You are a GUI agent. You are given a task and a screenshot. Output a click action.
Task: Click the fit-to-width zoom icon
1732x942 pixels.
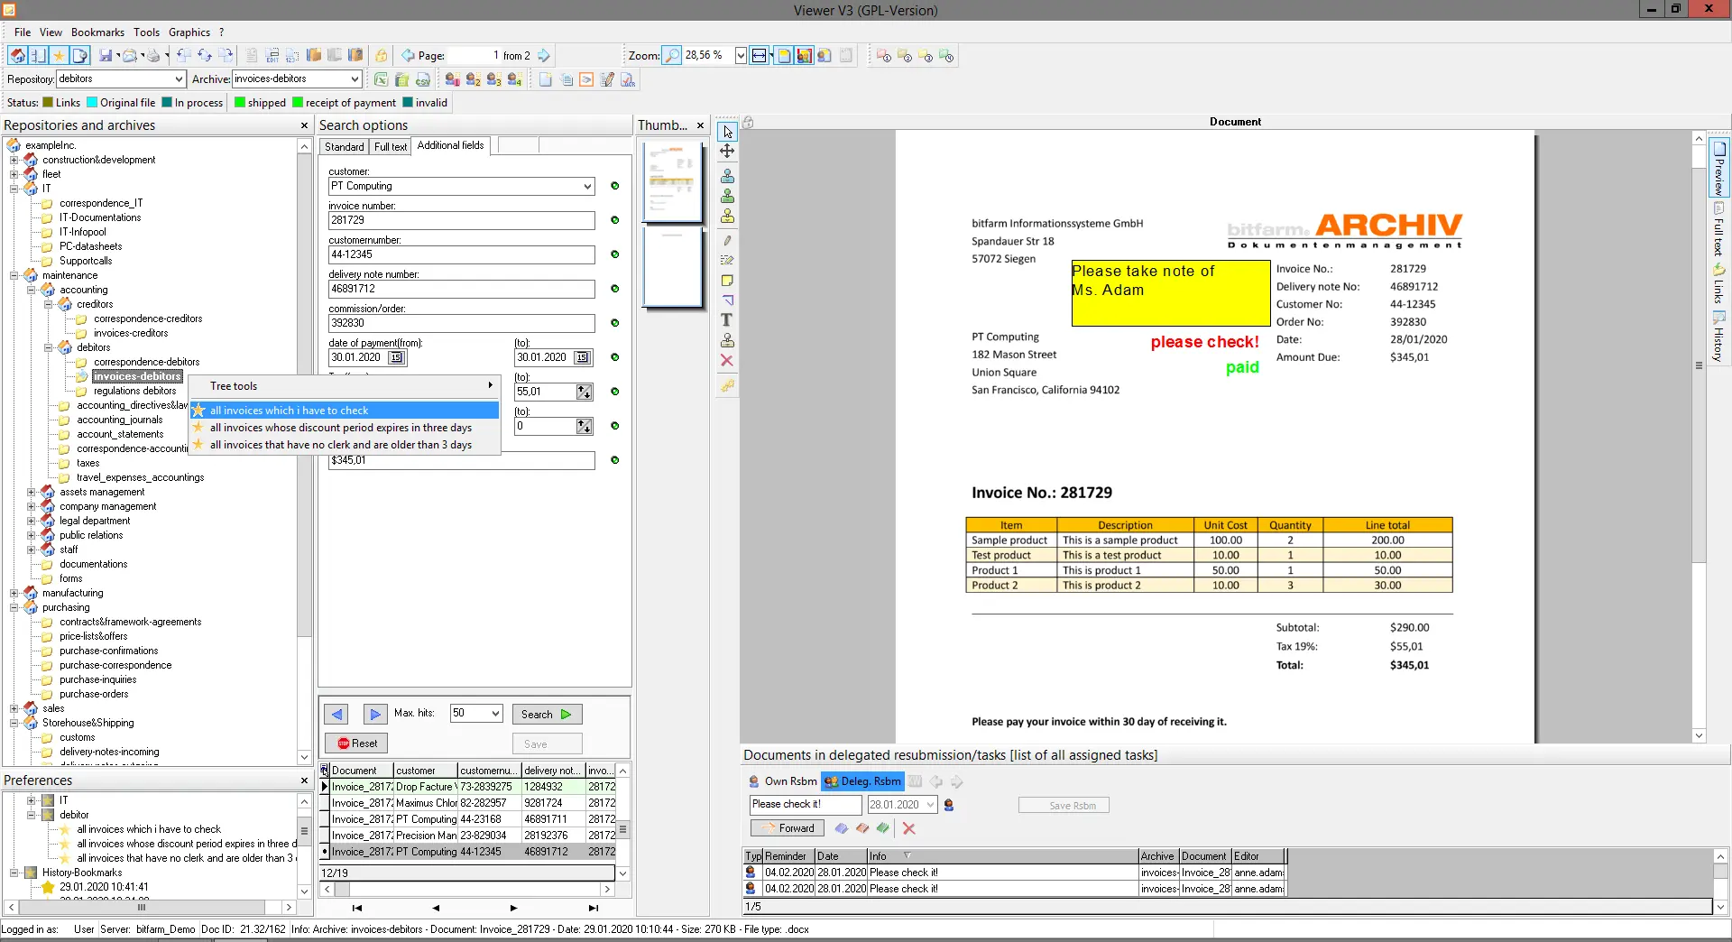[760, 56]
